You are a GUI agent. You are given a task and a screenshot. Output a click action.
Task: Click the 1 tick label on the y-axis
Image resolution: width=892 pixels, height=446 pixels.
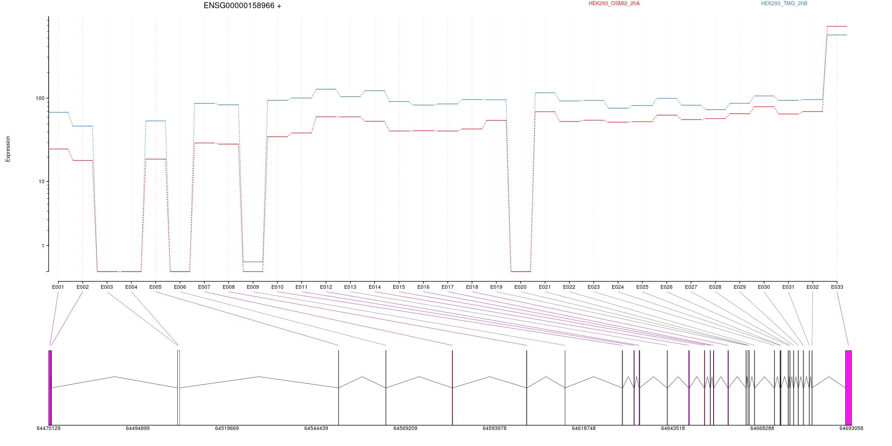(x=43, y=246)
